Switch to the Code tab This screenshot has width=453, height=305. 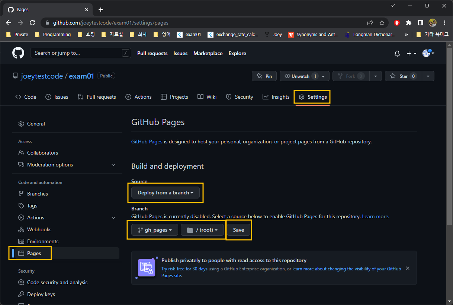pyautogui.click(x=26, y=97)
